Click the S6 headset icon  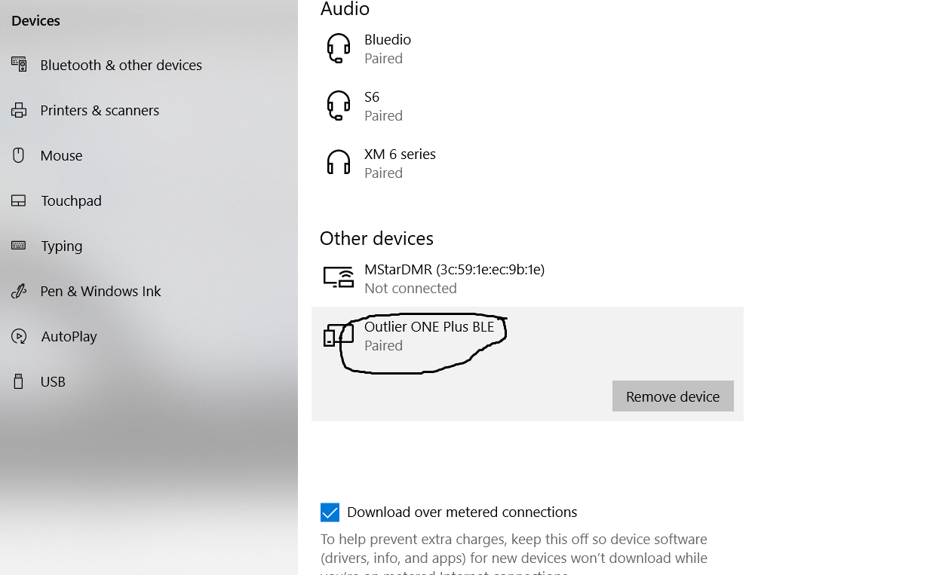[x=339, y=106]
